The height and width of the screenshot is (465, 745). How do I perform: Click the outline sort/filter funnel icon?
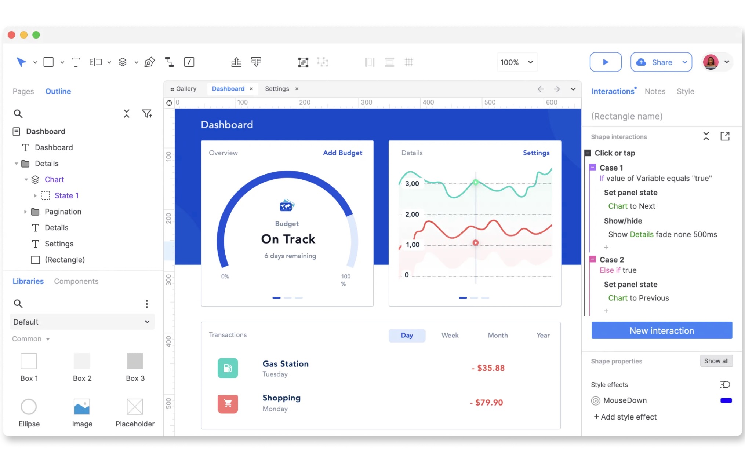(x=147, y=114)
